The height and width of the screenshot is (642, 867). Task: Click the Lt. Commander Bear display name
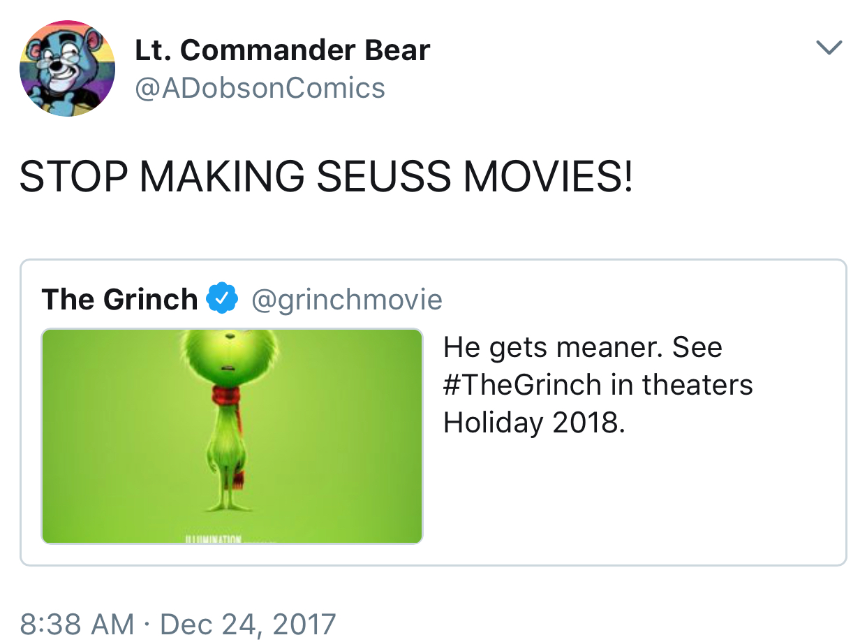[x=282, y=50]
